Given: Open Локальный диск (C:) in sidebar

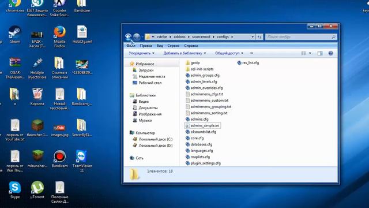Looking at the screenshot, I should (x=155, y=139).
